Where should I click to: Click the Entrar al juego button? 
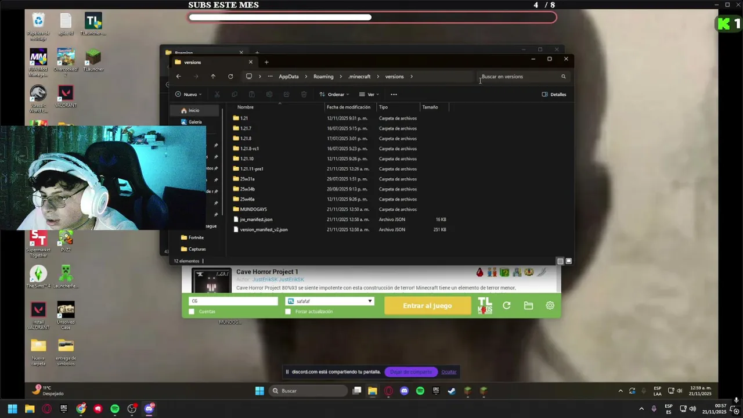point(427,305)
